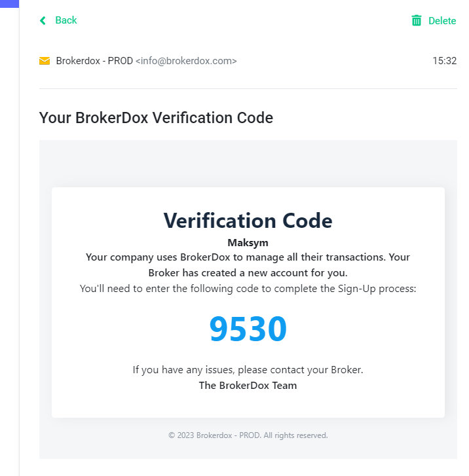Select The BrokerDox Team signature
The height and width of the screenshot is (476, 469).
[x=248, y=386]
